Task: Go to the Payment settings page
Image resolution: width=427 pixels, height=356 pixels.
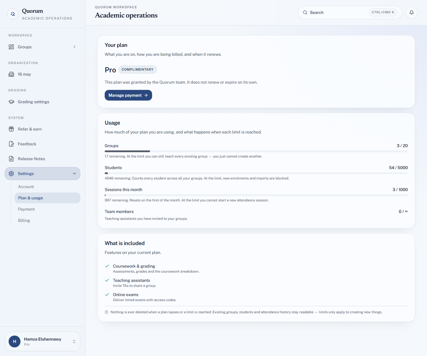Action: point(47,209)
